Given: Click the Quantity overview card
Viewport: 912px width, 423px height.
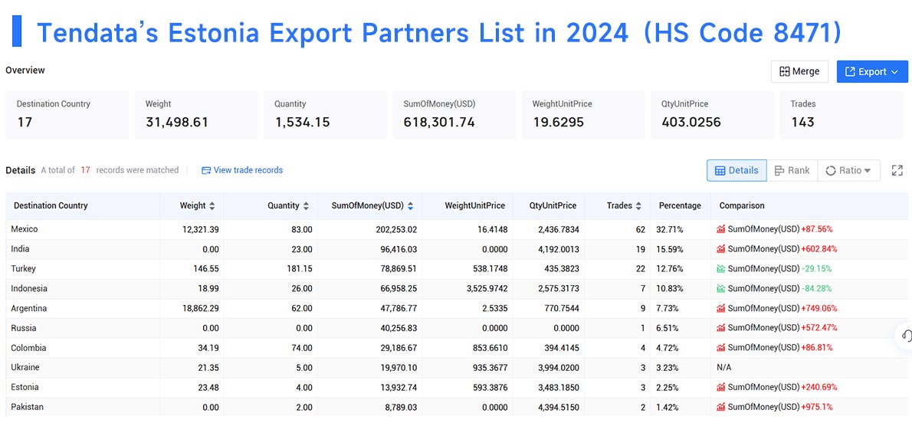Looking at the screenshot, I should [x=325, y=115].
